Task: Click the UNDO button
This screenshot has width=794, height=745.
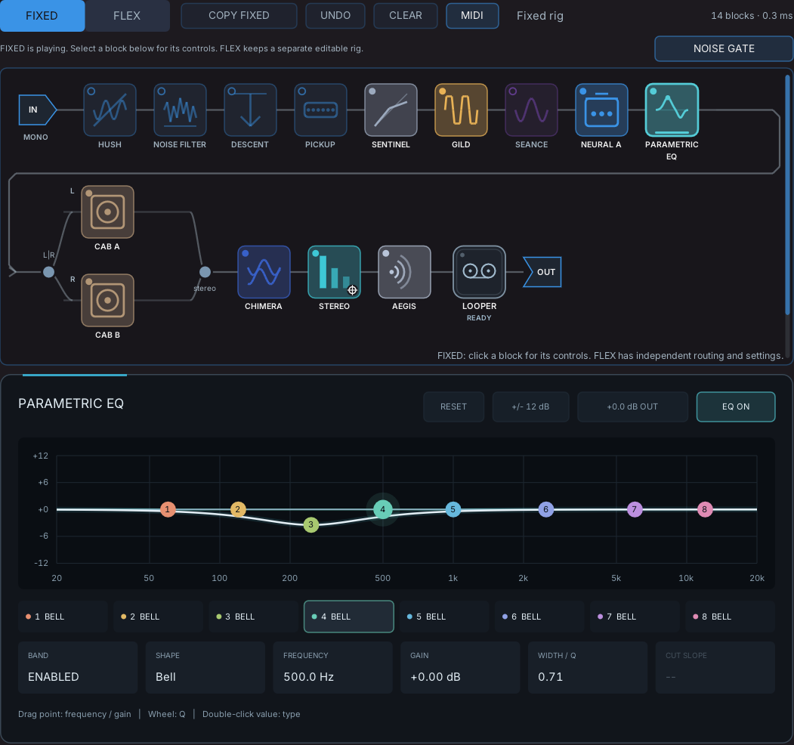Action: tap(335, 16)
